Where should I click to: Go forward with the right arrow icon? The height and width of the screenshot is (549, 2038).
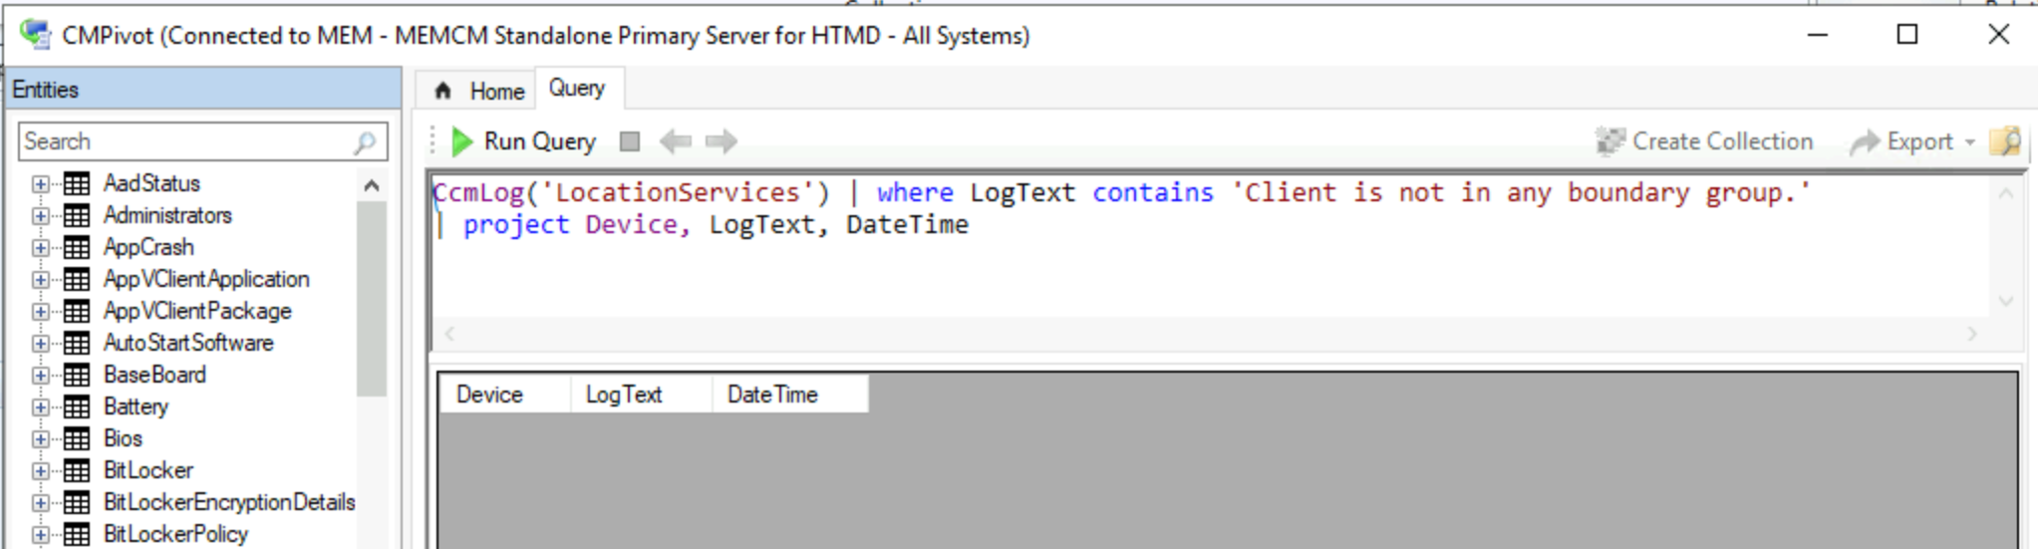(721, 141)
